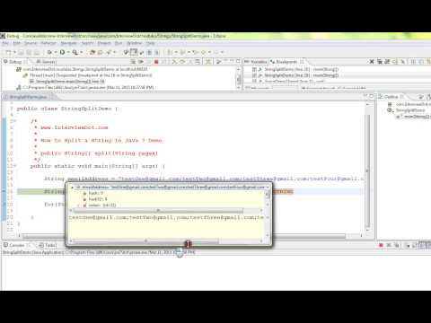431x323 pixels.
Task: Click the red Terminate icon in Debug view
Action: point(156,62)
